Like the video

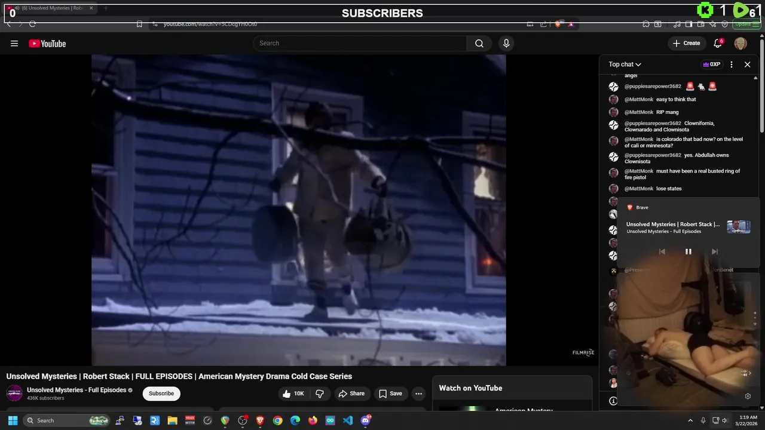(294, 394)
